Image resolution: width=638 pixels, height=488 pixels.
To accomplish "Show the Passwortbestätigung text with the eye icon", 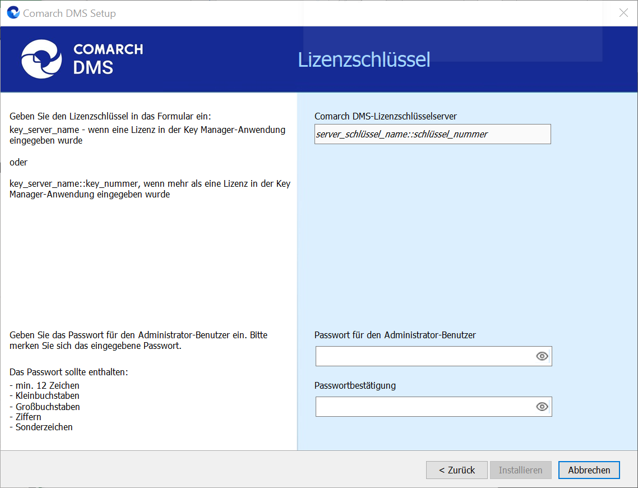I will click(542, 407).
